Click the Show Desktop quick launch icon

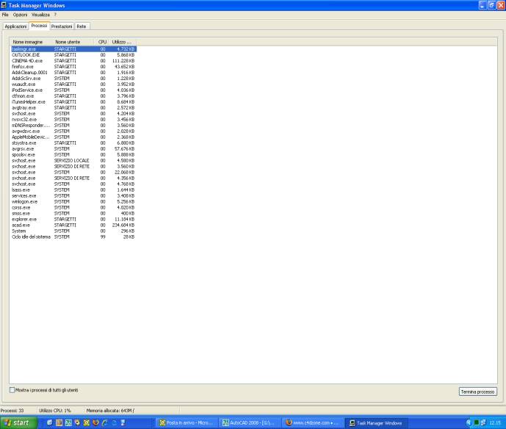tap(49, 422)
